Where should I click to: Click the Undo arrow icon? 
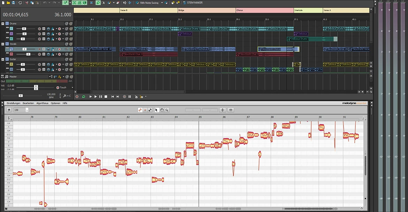45,3
